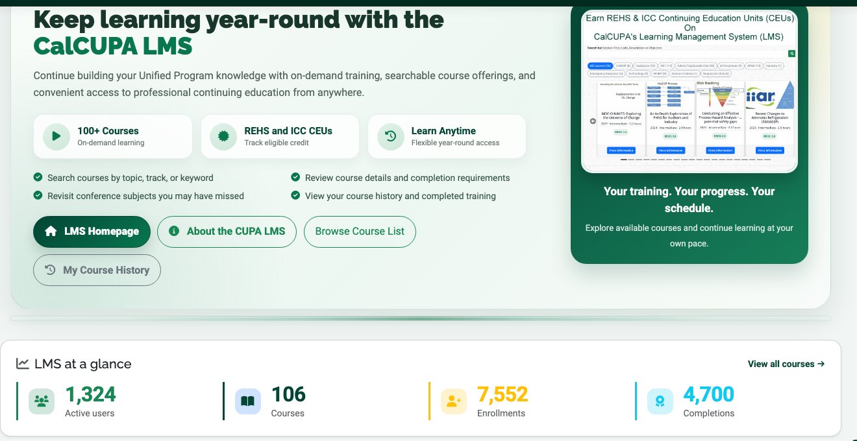Click the play icon beside 100+ Courses
857x441 pixels.
(x=56, y=136)
